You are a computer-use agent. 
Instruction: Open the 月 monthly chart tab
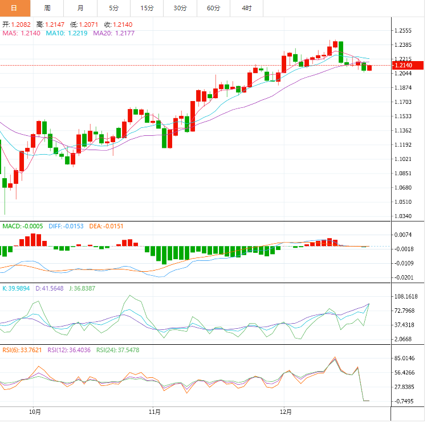tap(80, 8)
